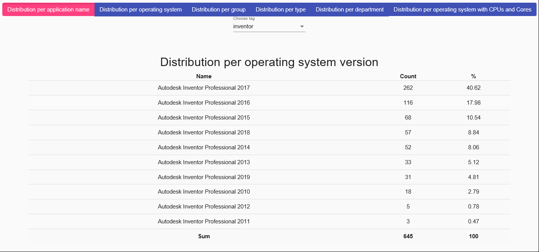Click the Autodesk Inventor Professional 2019 name

point(204,177)
